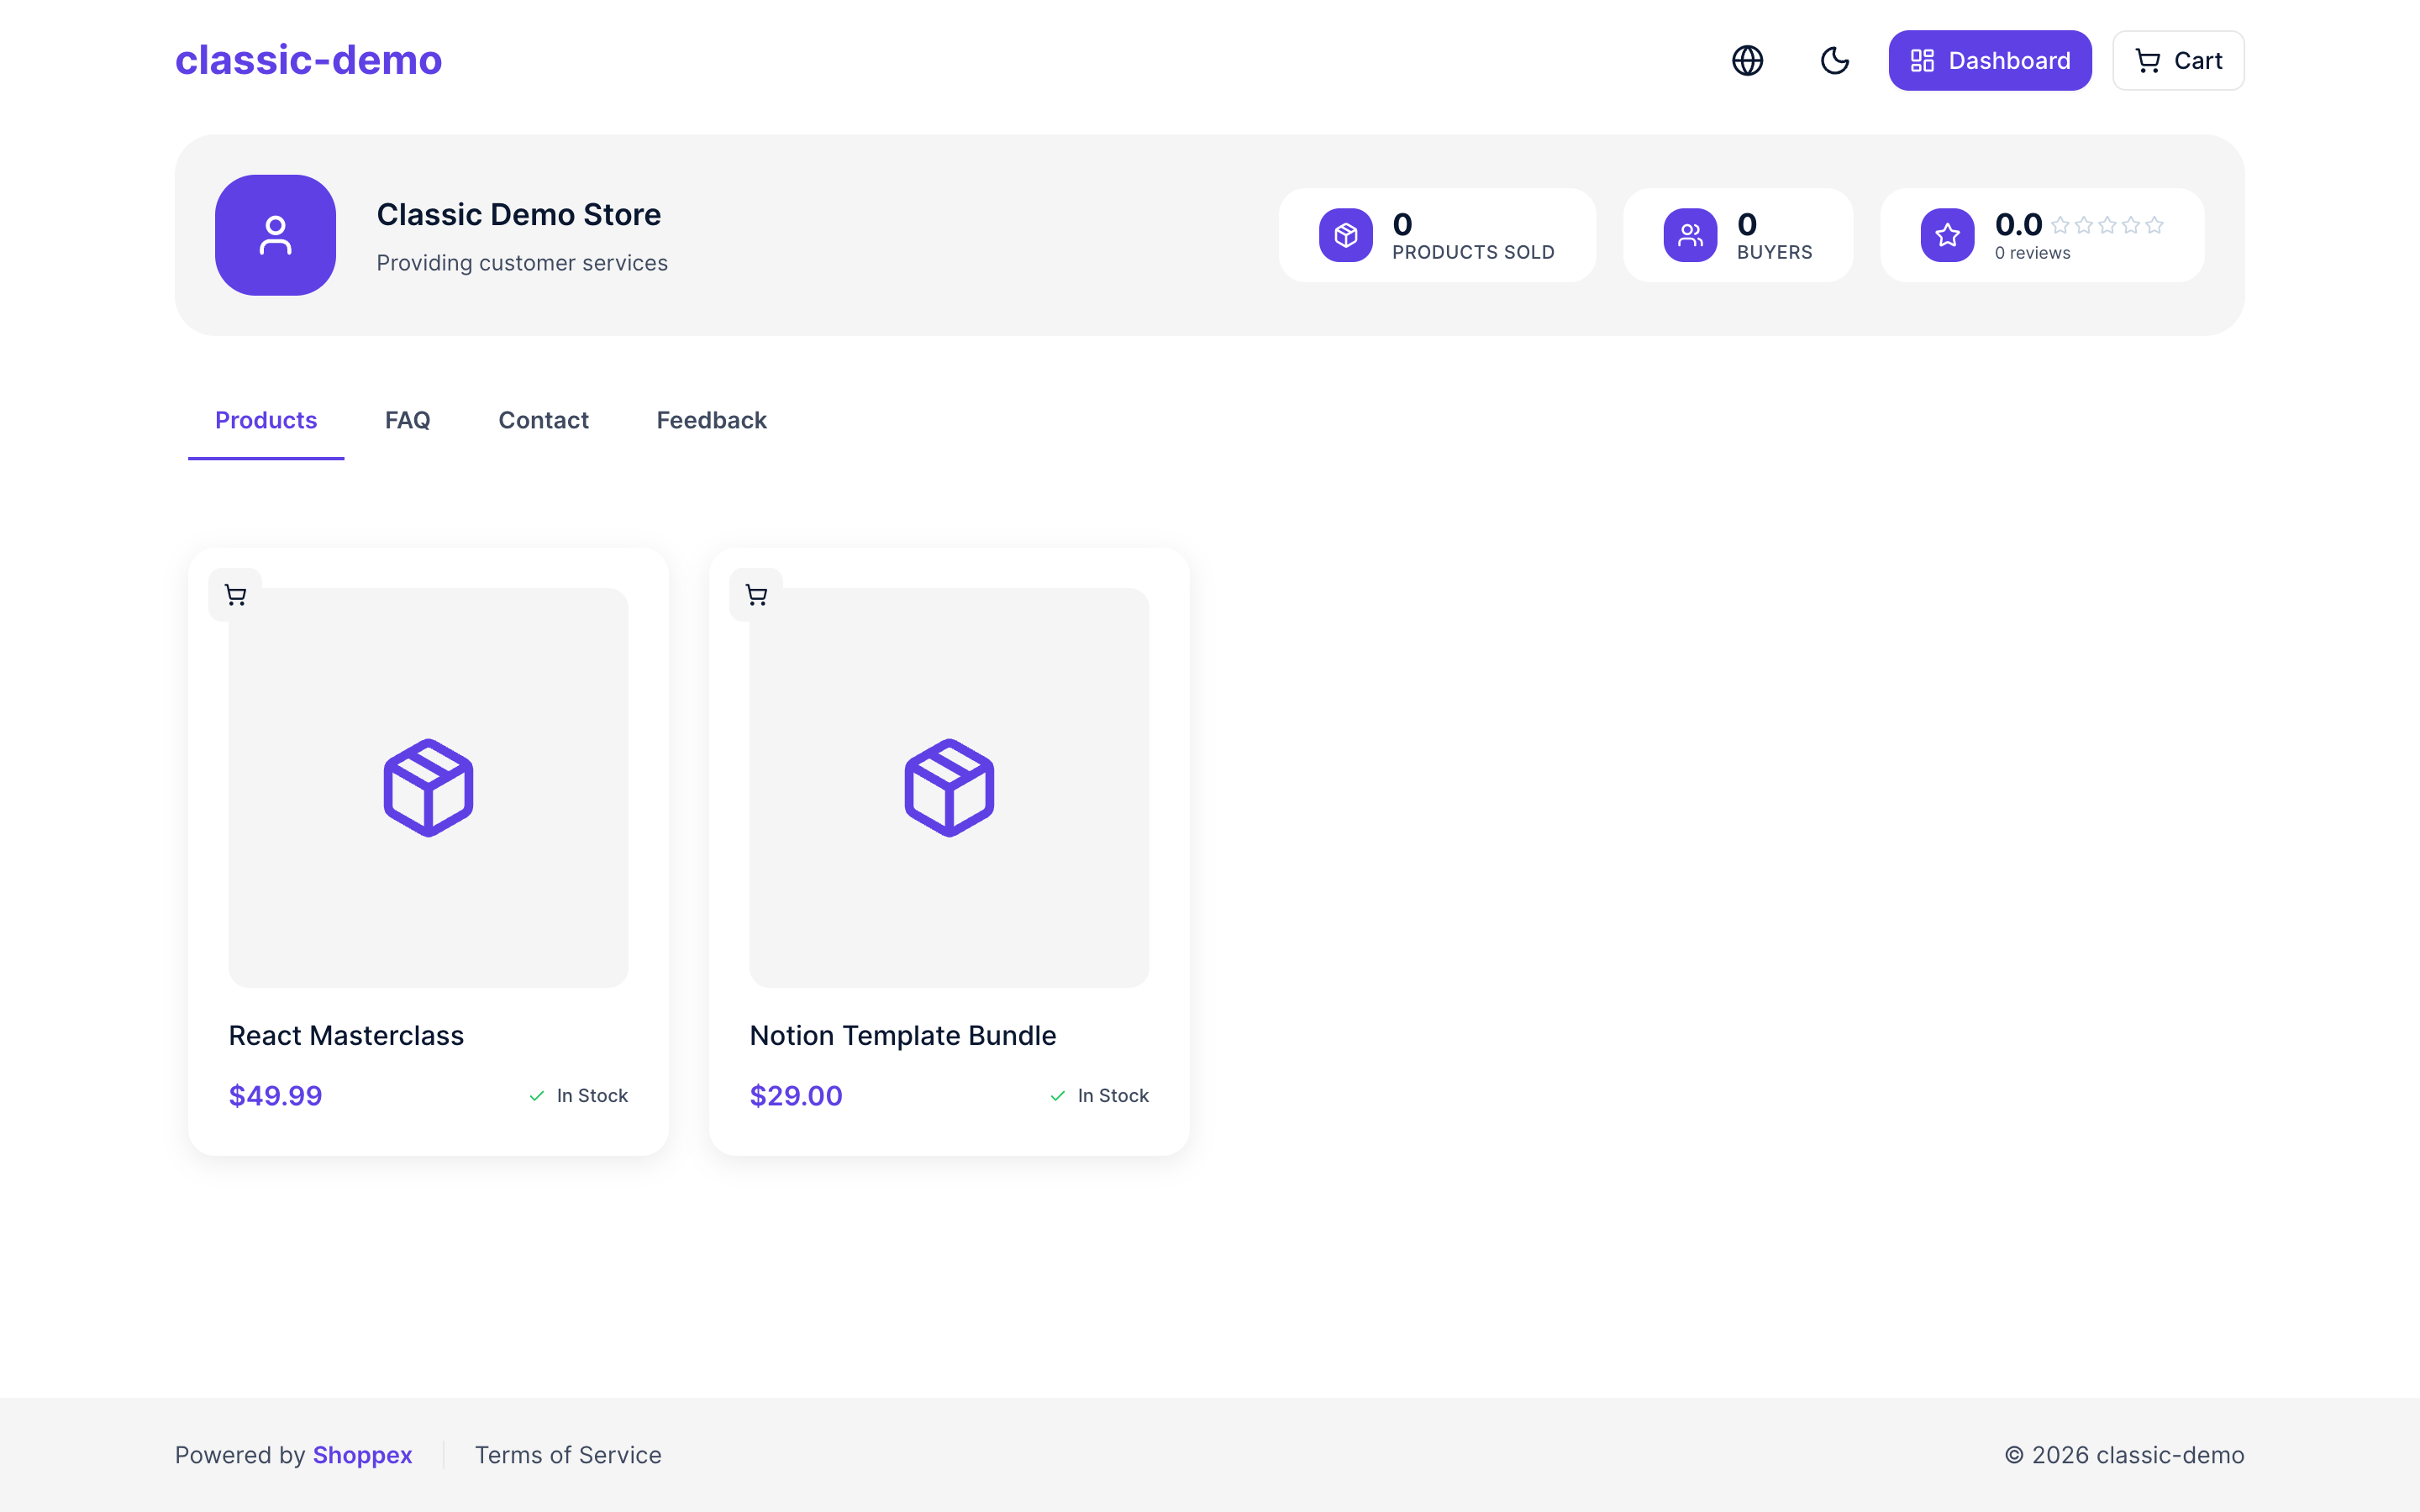
Task: Switch to the FAQ tab
Action: pyautogui.click(x=407, y=420)
